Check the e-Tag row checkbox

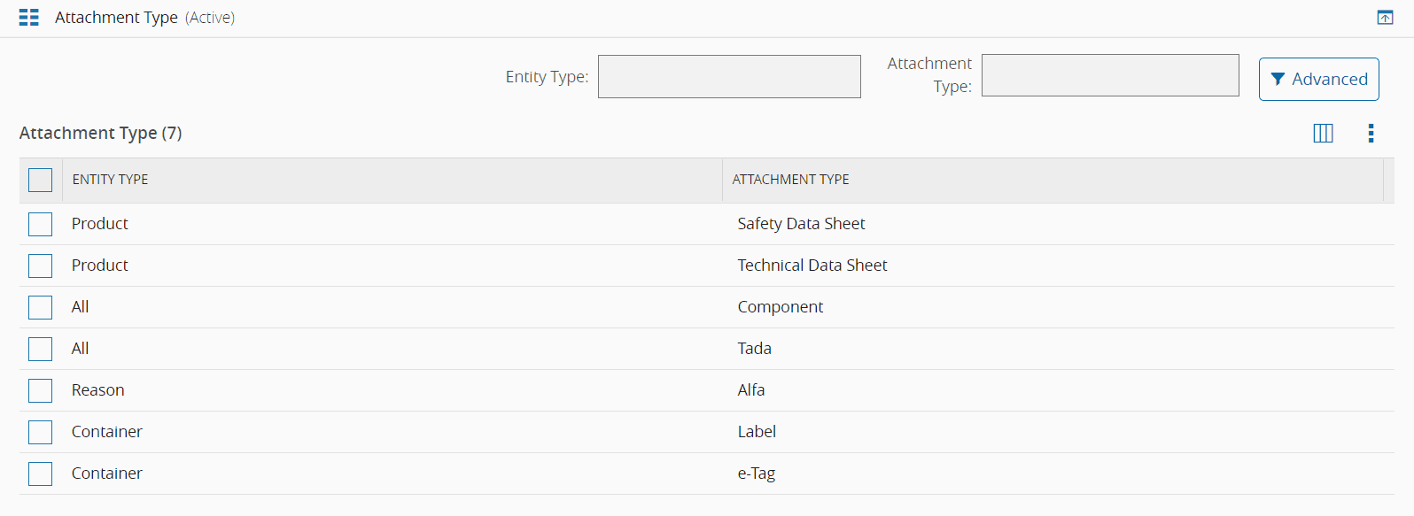pos(41,474)
